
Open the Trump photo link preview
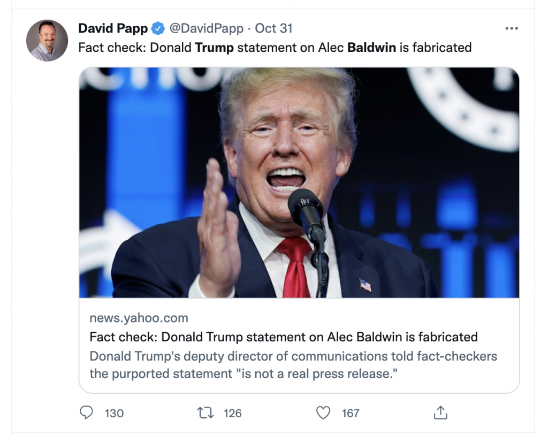tap(299, 182)
